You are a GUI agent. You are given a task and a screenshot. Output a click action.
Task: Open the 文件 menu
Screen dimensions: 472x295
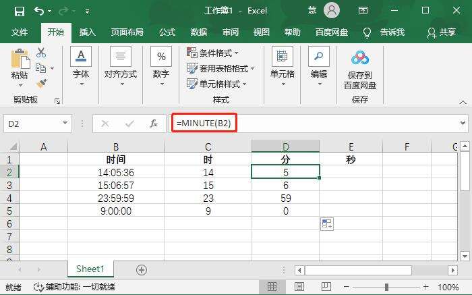coord(20,32)
